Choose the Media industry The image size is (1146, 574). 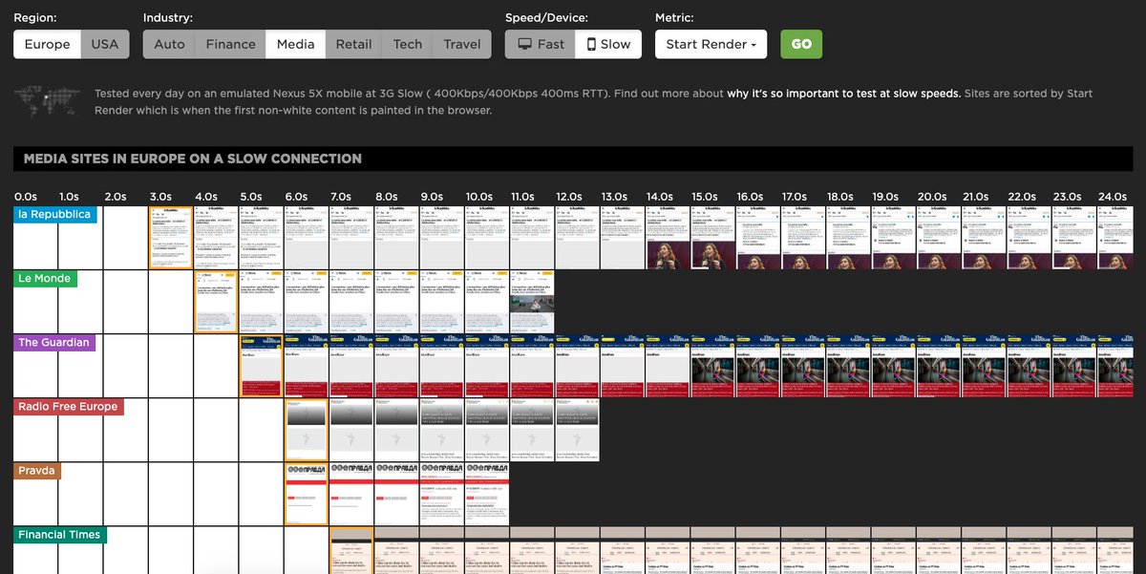(295, 44)
